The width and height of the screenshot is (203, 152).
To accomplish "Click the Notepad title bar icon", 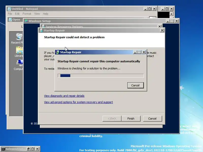I will tap(9, 9).
